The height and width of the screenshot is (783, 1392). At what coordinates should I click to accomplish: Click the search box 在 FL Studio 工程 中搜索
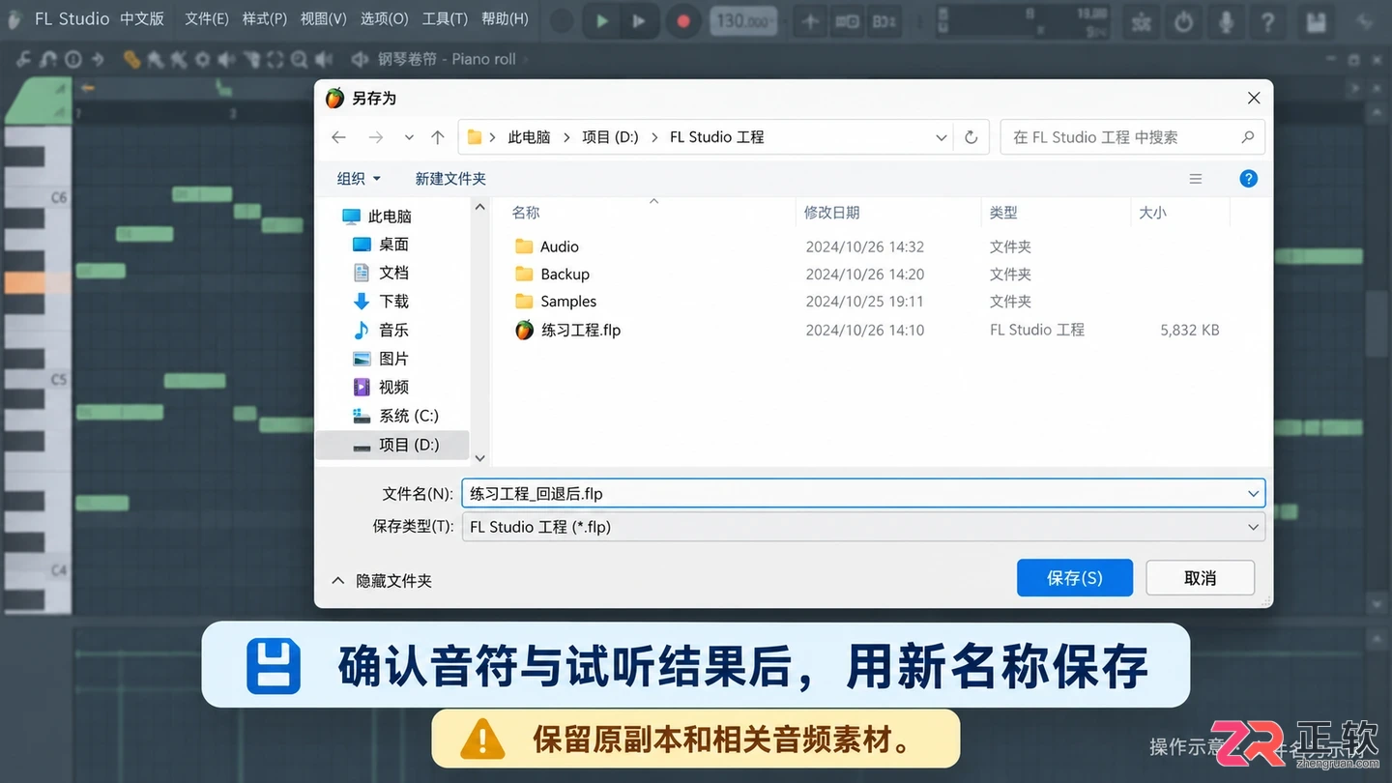click(1132, 137)
